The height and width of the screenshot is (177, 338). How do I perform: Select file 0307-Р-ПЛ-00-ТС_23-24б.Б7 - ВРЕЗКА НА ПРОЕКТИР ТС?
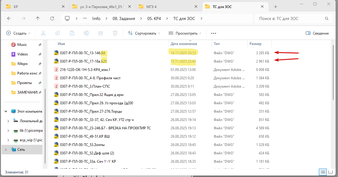coord(105,128)
